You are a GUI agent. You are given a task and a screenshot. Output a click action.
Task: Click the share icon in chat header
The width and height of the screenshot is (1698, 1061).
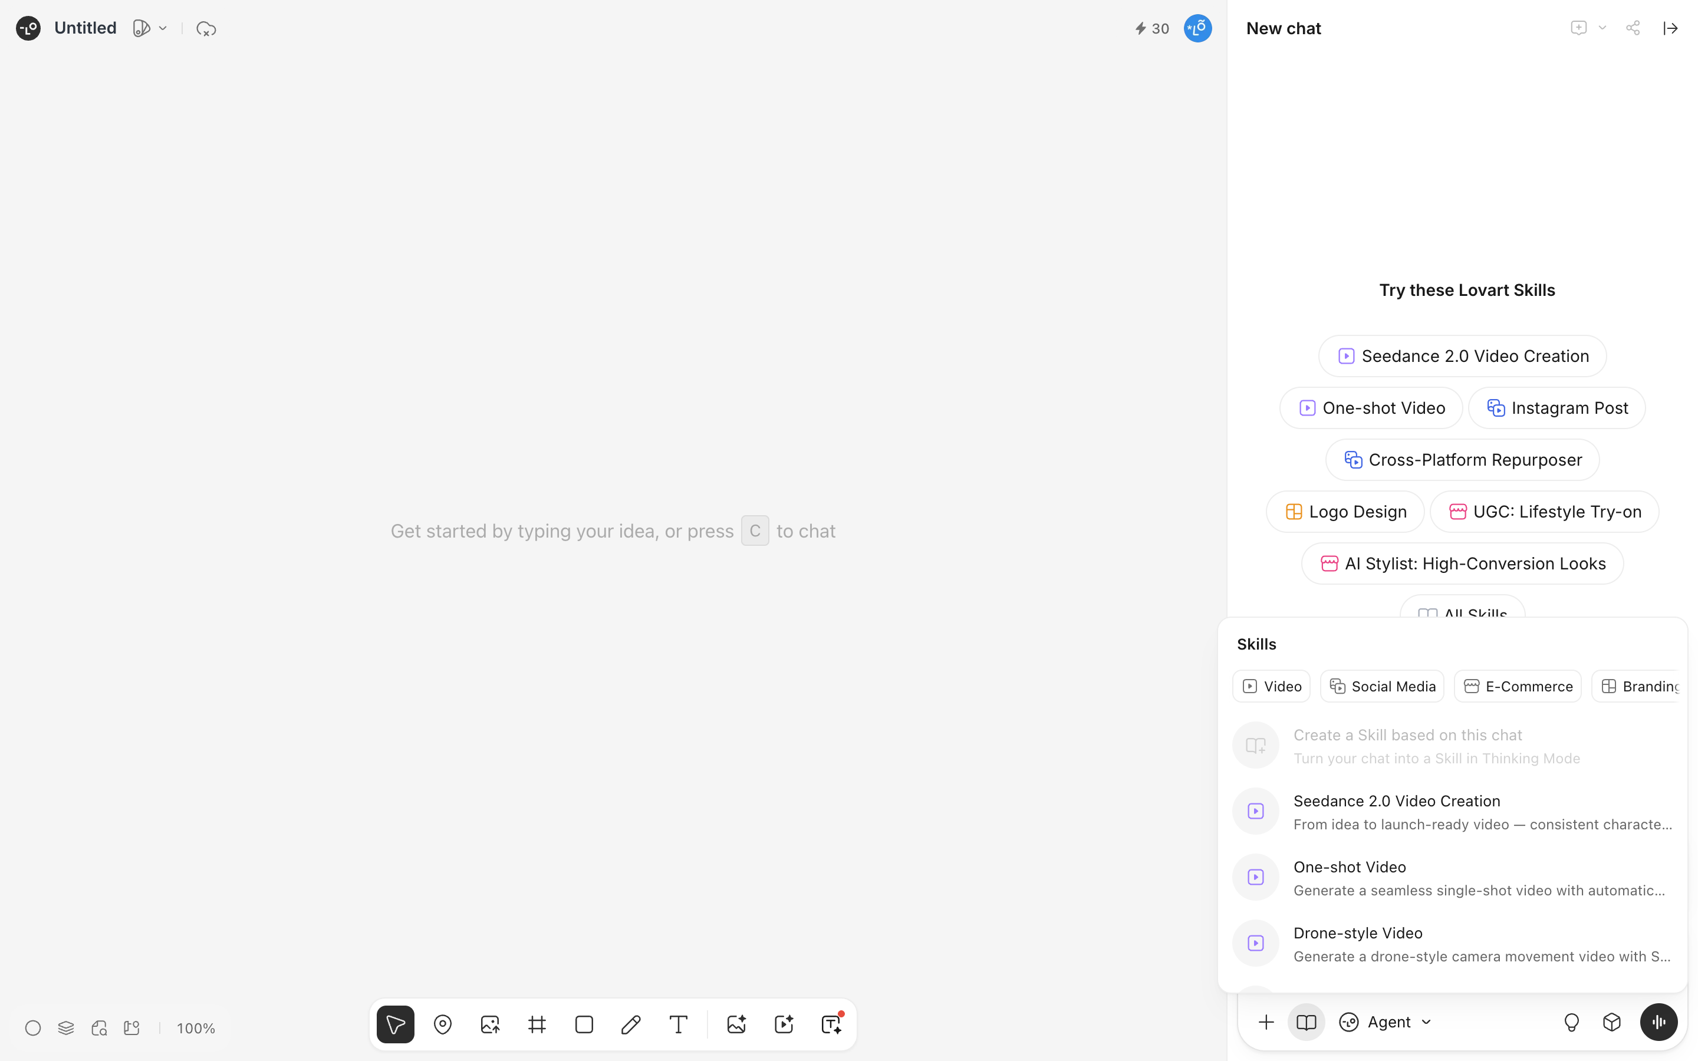pyautogui.click(x=1633, y=28)
